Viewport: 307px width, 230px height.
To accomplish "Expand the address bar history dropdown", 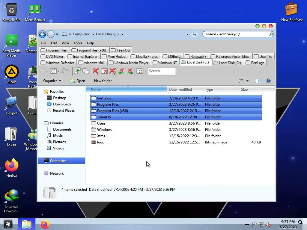I will (x=187, y=34).
